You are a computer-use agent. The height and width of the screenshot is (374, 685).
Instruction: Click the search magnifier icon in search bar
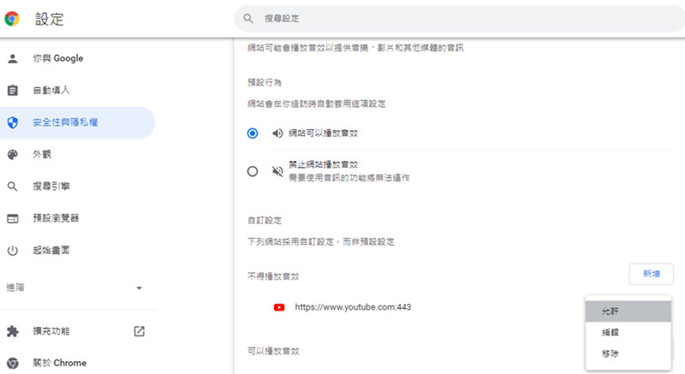coord(248,18)
